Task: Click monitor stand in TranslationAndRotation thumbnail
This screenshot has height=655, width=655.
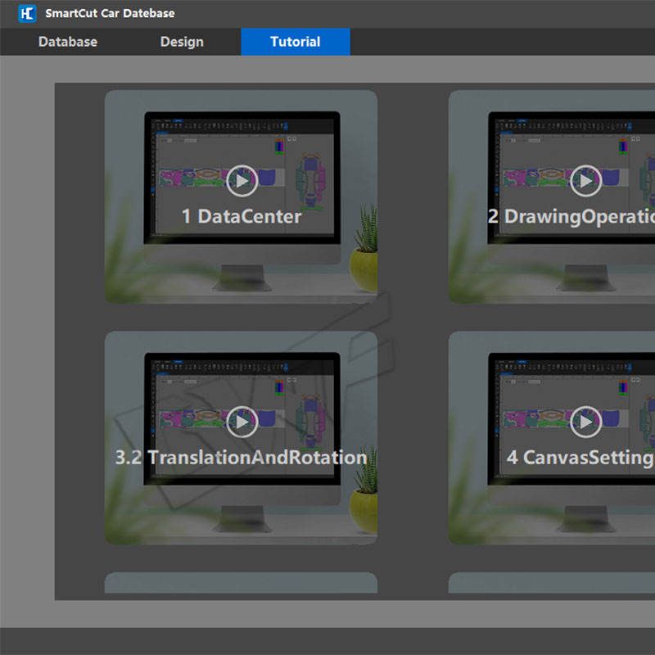Action: click(x=242, y=519)
